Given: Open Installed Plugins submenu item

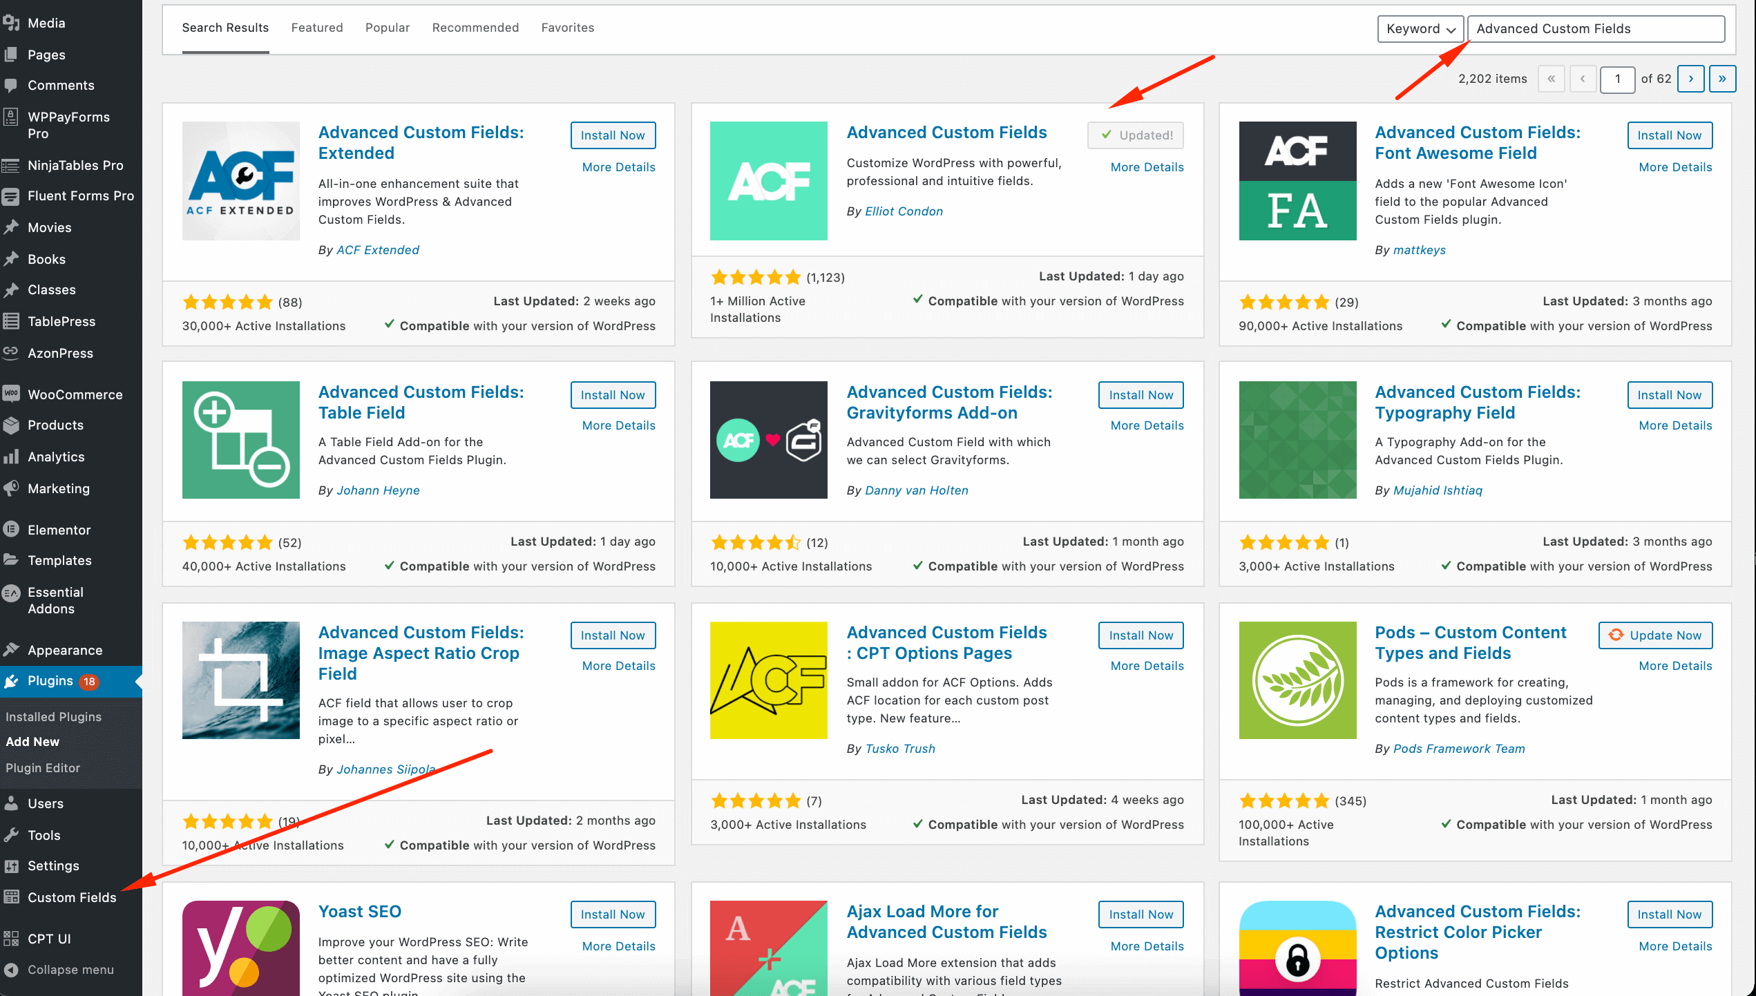Looking at the screenshot, I should [x=53, y=717].
